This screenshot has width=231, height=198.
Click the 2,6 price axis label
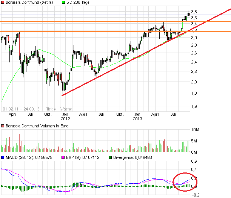pos(194,53)
